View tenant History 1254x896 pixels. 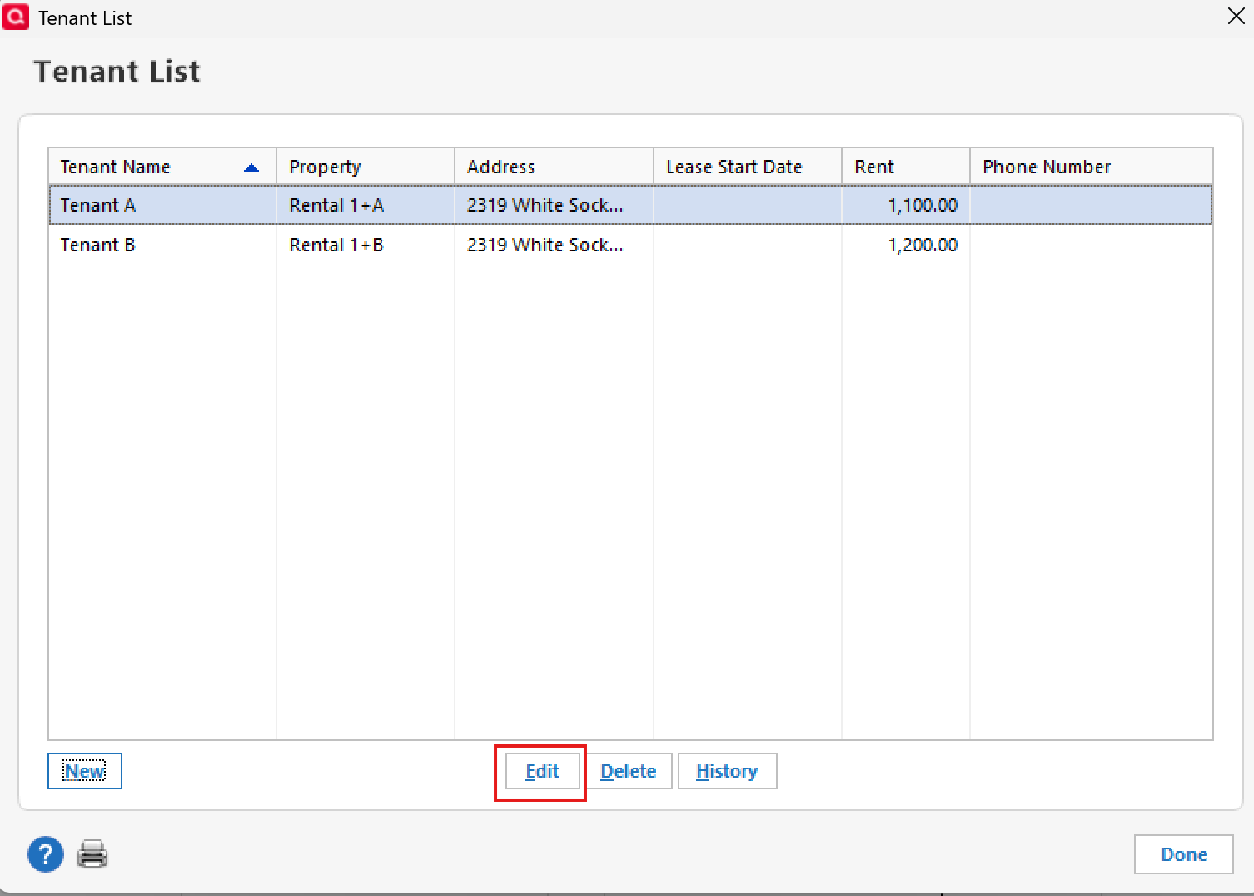pos(727,771)
